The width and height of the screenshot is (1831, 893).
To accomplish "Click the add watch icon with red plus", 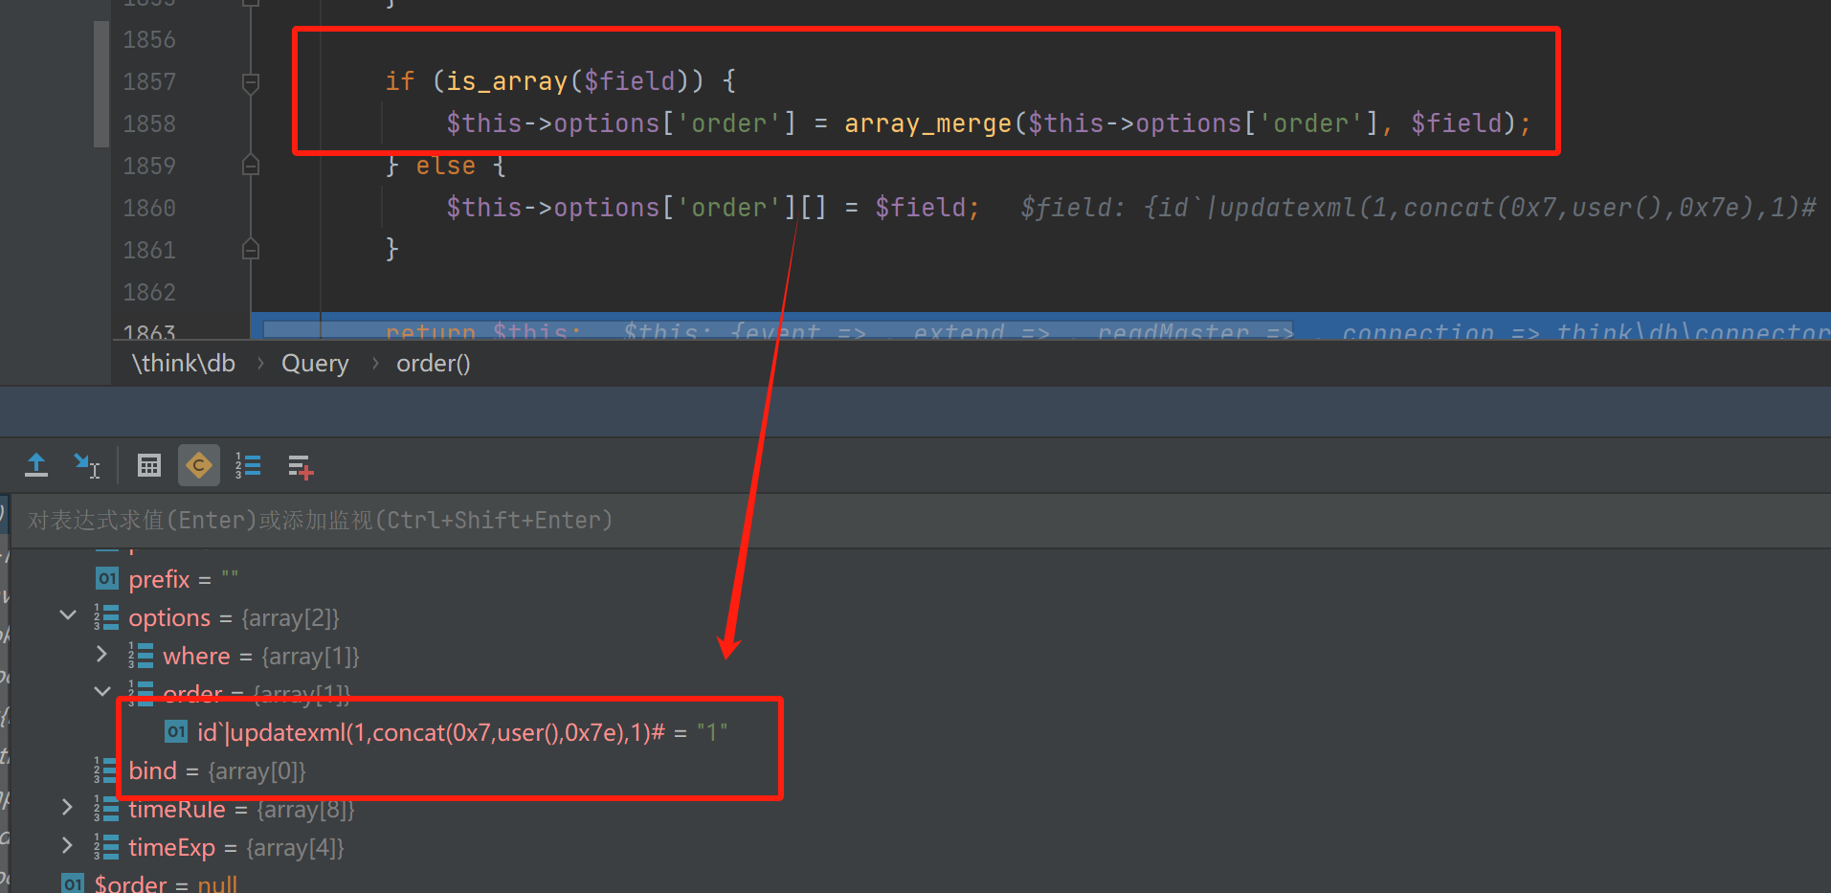I will tap(301, 467).
